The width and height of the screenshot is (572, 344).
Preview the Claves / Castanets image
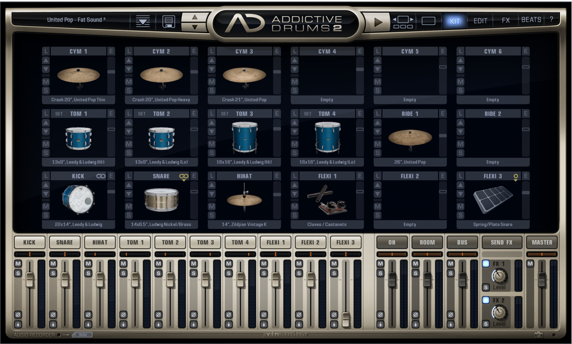tap(327, 200)
